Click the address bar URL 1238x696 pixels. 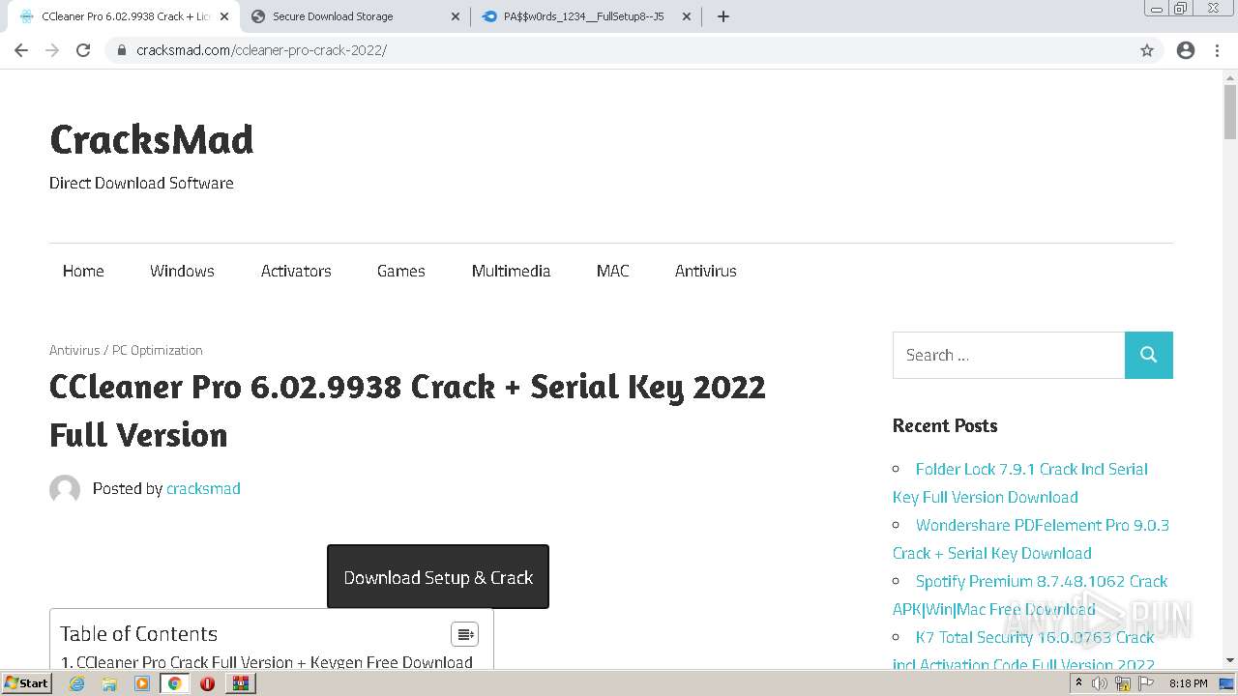click(261, 50)
